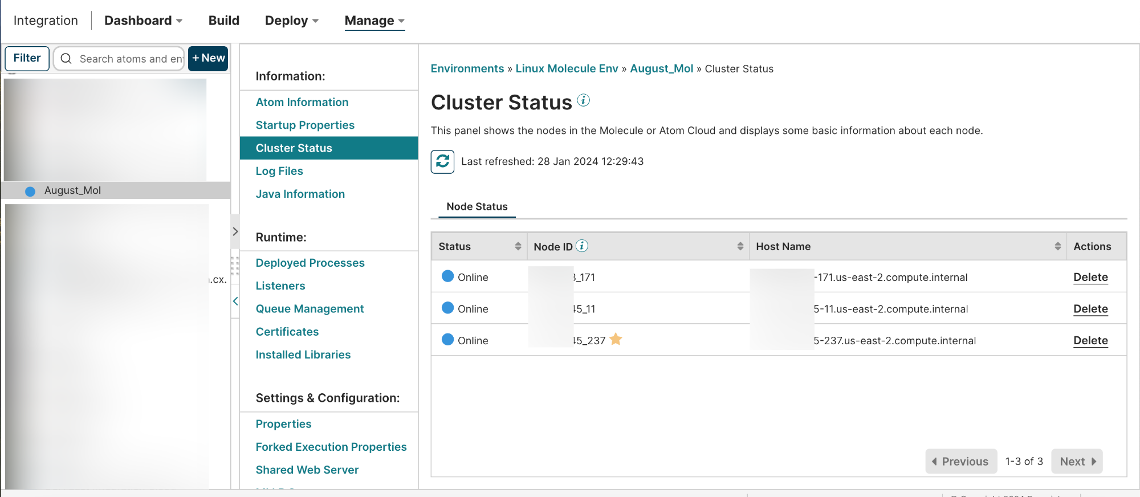Switch to the Node Status tab
Screen dimensions: 1140x497
point(477,206)
